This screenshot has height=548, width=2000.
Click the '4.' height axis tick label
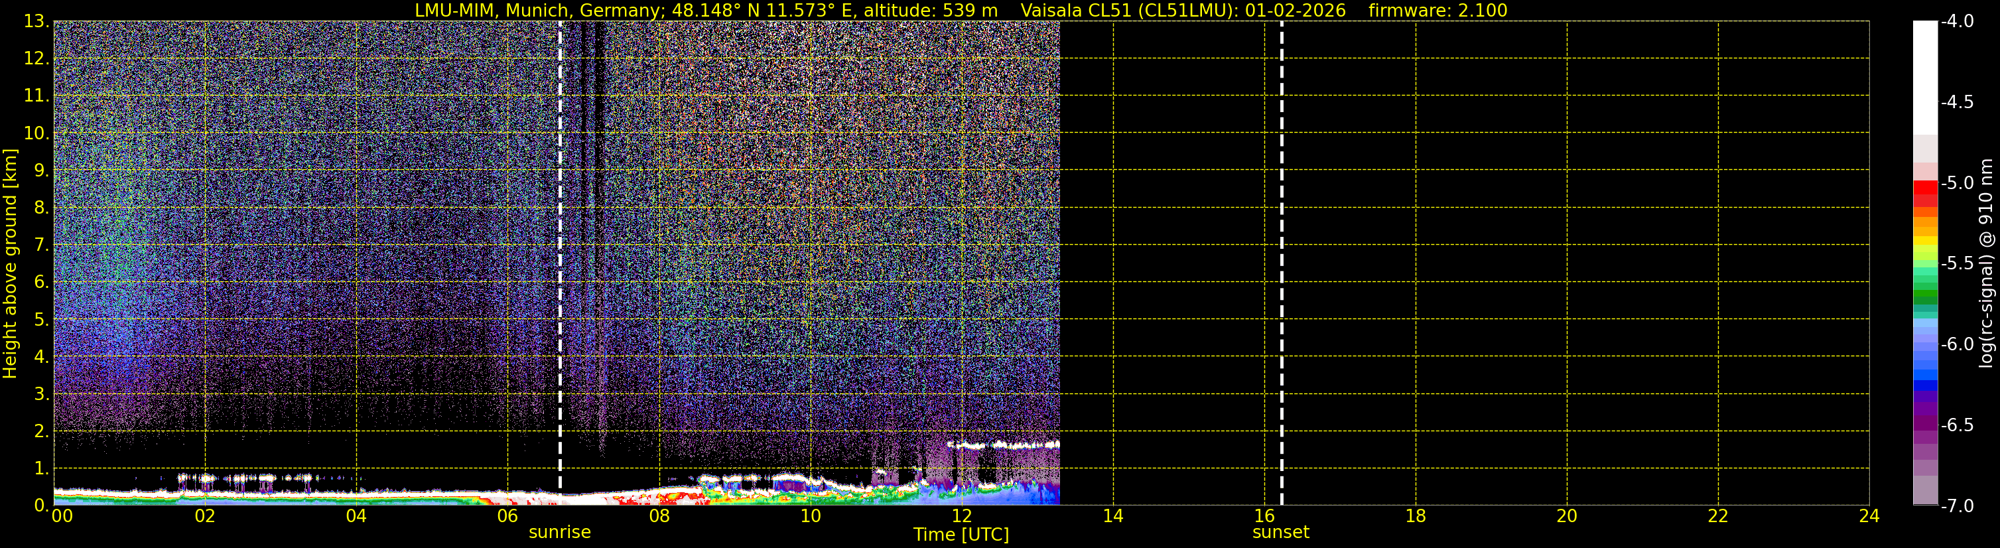42,357
